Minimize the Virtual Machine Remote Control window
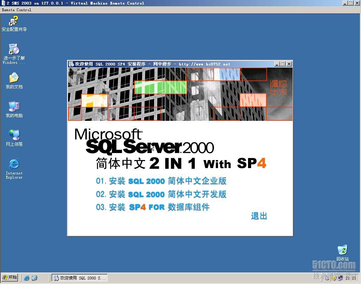Image resolution: width=361 pixels, height=284 pixels. (x=345, y=3)
